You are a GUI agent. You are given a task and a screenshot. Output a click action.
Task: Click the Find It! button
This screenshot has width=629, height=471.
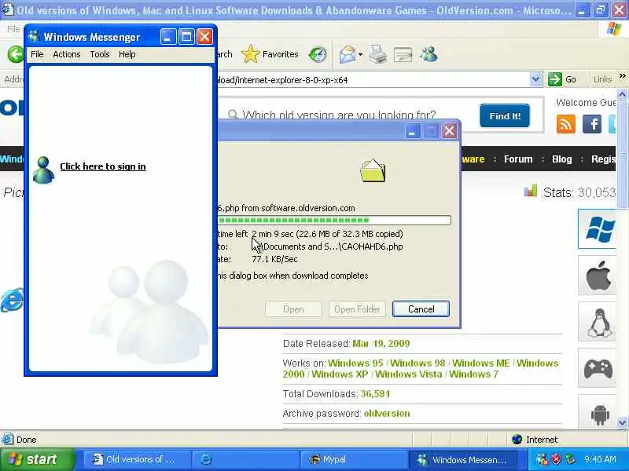pos(505,115)
